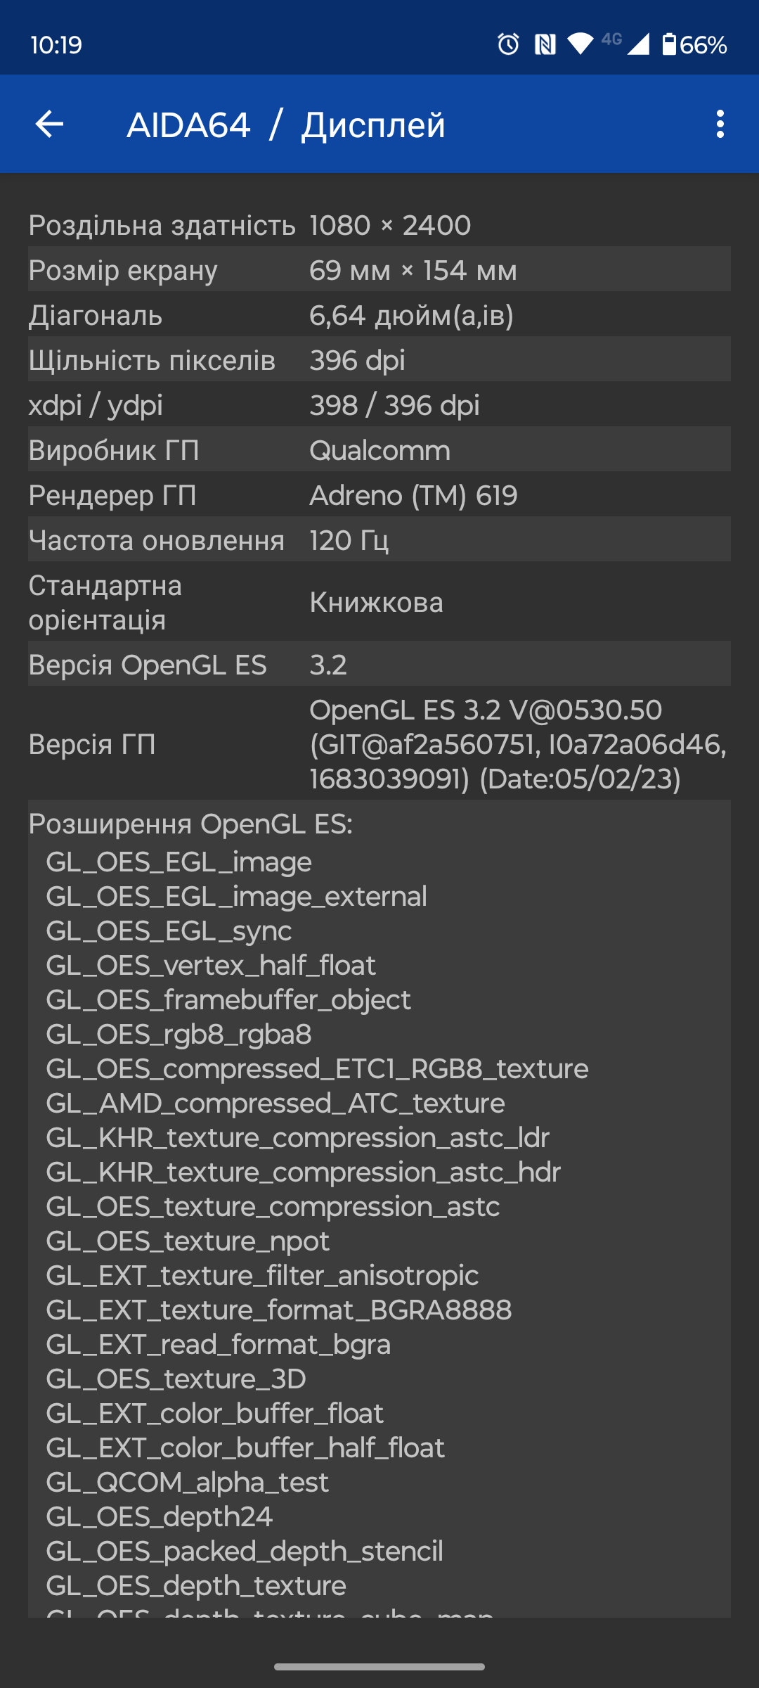Select the Частота оновлення 120 Гц row
Viewport: 759px width, 1688px height.
379,540
